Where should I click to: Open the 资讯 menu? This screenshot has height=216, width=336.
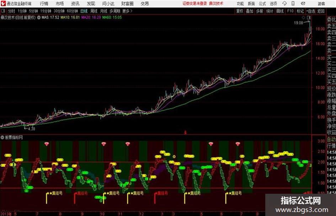[x=75, y=4]
